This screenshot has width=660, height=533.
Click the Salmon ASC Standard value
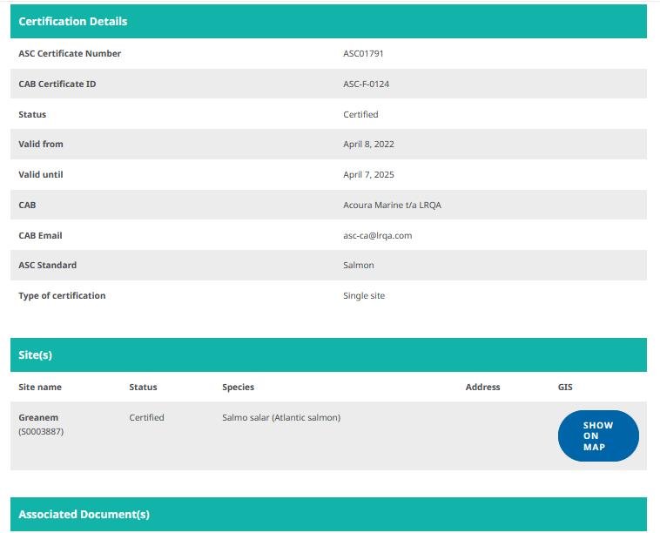pos(359,265)
